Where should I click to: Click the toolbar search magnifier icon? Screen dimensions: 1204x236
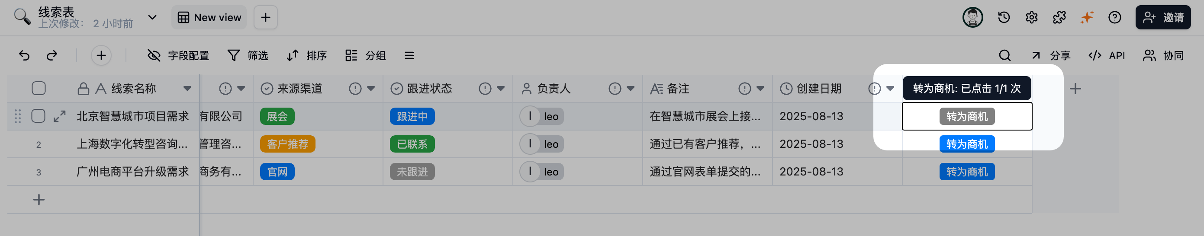[x=1005, y=55]
